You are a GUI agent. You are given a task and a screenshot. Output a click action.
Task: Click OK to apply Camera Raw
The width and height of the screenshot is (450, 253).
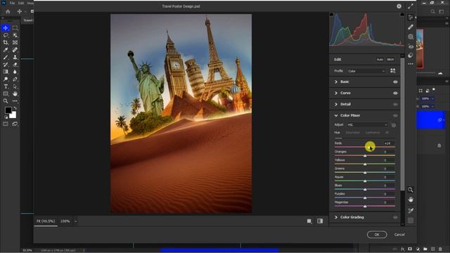377,235
